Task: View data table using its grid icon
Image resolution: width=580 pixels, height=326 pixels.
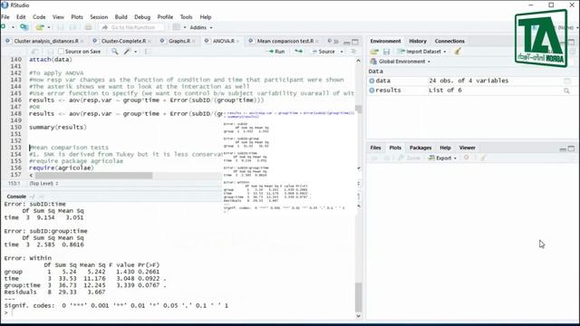Action: (x=566, y=81)
